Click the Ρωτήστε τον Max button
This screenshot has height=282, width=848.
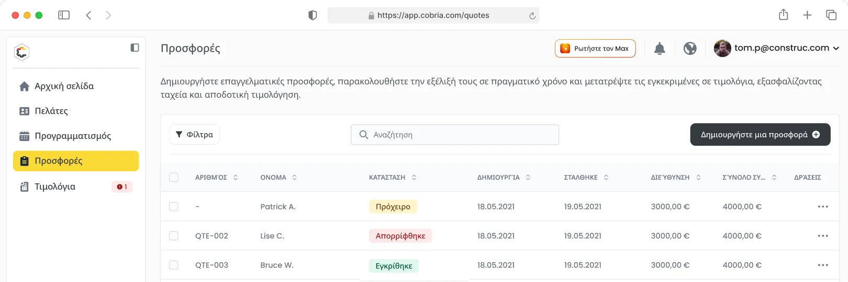[x=595, y=49]
